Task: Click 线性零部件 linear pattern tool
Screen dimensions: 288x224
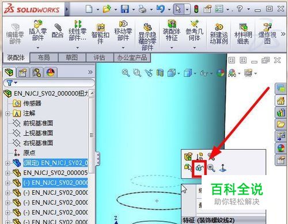Action: coord(78,31)
